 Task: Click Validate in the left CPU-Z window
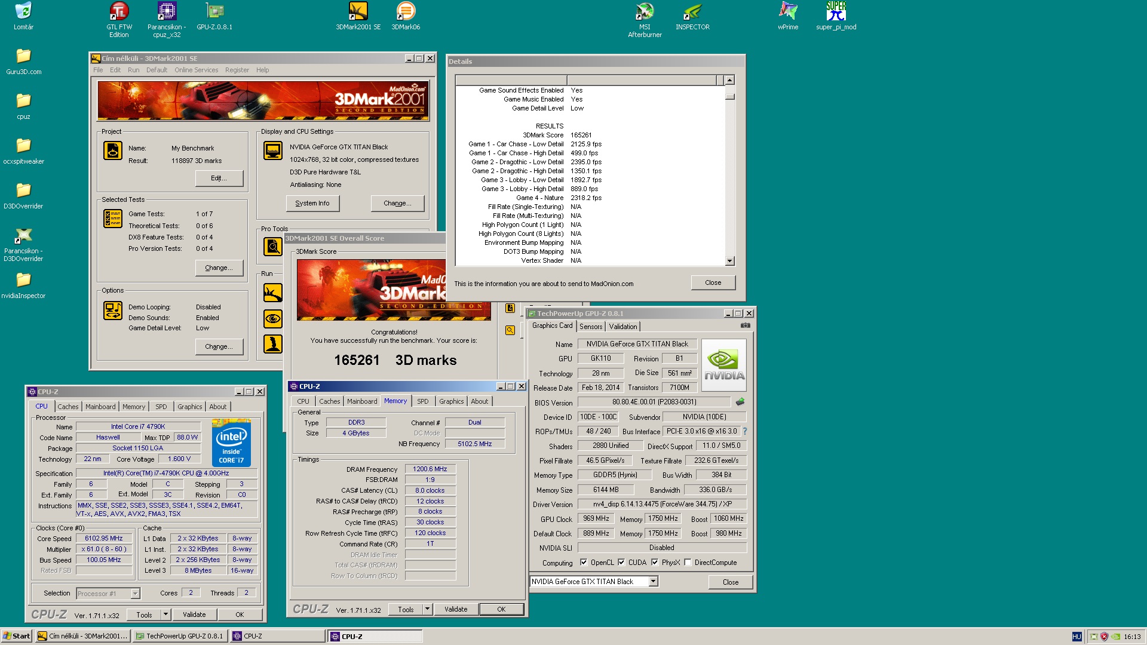click(x=194, y=614)
